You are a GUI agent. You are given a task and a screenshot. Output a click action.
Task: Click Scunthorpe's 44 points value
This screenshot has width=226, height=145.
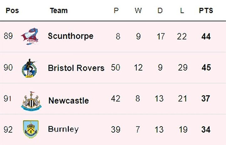pyautogui.click(x=206, y=37)
